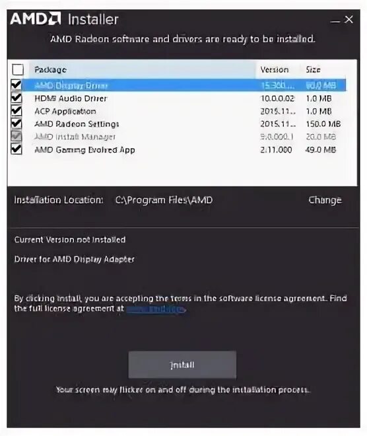The height and width of the screenshot is (436, 367).
Task: Select the AMD Gaming Evolved App row
Action: click(184, 149)
